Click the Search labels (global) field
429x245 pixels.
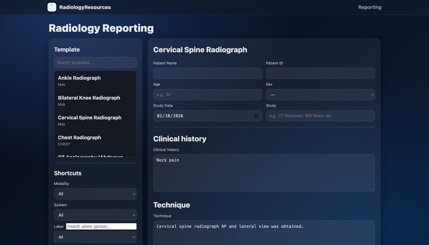pos(101,226)
